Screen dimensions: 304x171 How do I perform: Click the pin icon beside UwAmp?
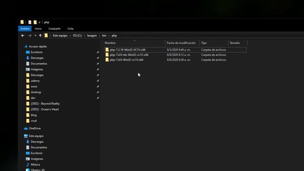98,92
